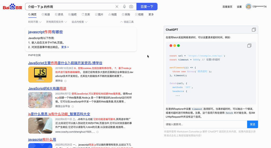Click the user avatar icon
Screen dimensions: 271x148
click(248, 6)
